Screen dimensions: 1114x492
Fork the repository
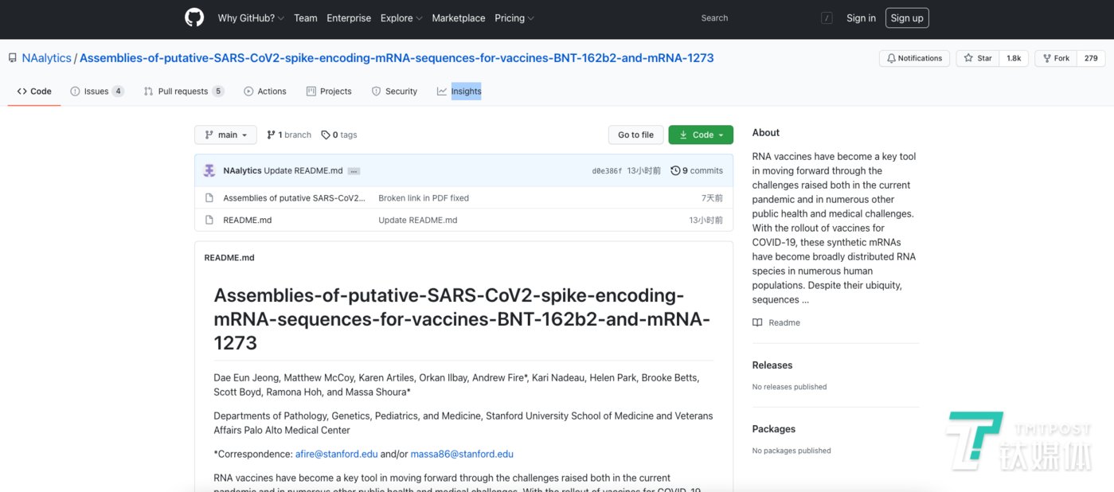1056,58
